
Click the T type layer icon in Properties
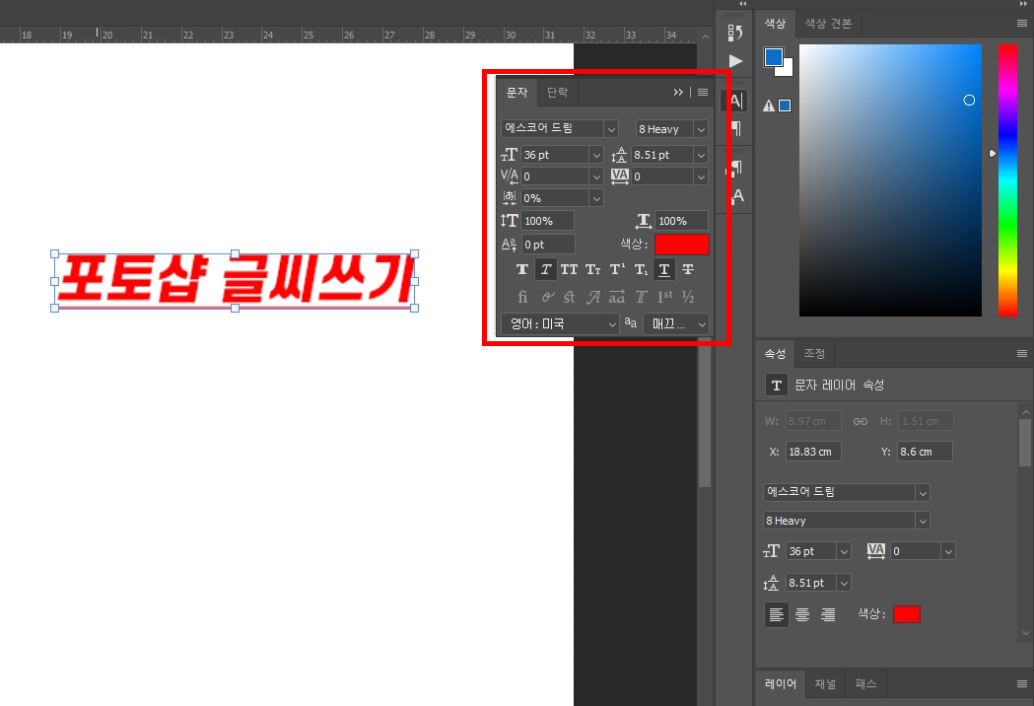click(x=776, y=386)
